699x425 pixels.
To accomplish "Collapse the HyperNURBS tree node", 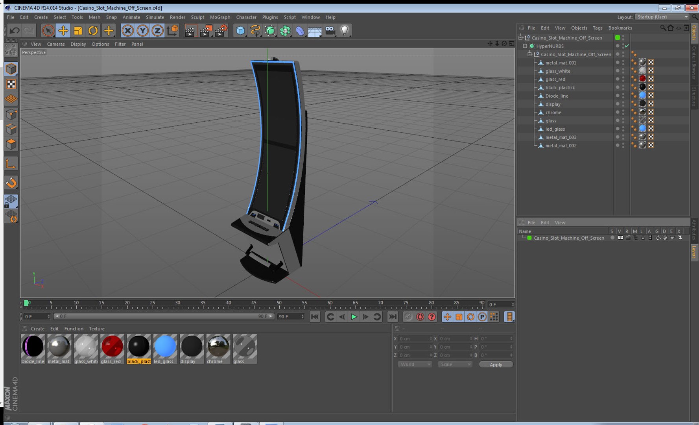I will (x=525, y=46).
